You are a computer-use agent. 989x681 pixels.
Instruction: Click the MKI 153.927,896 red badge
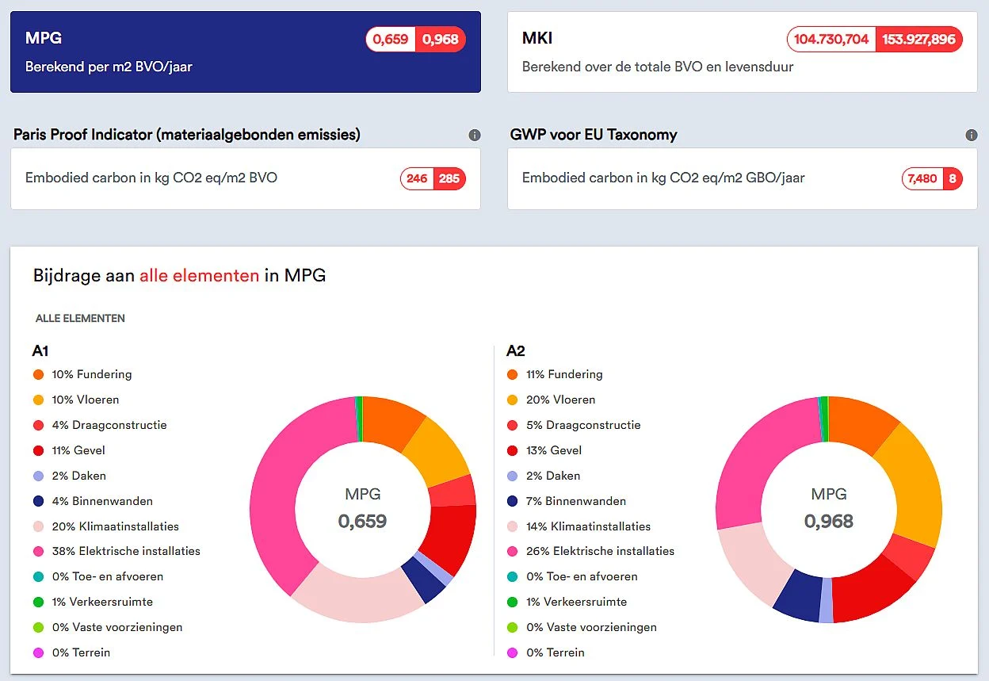pos(918,40)
